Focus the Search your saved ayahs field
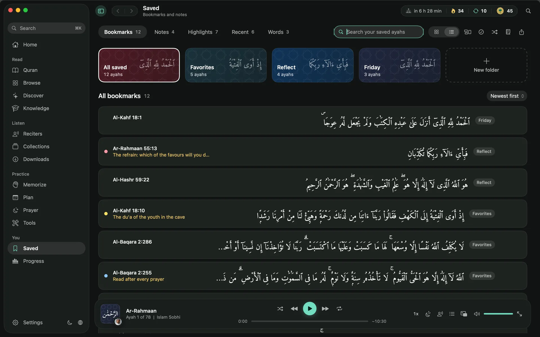The width and height of the screenshot is (540, 337). click(379, 32)
